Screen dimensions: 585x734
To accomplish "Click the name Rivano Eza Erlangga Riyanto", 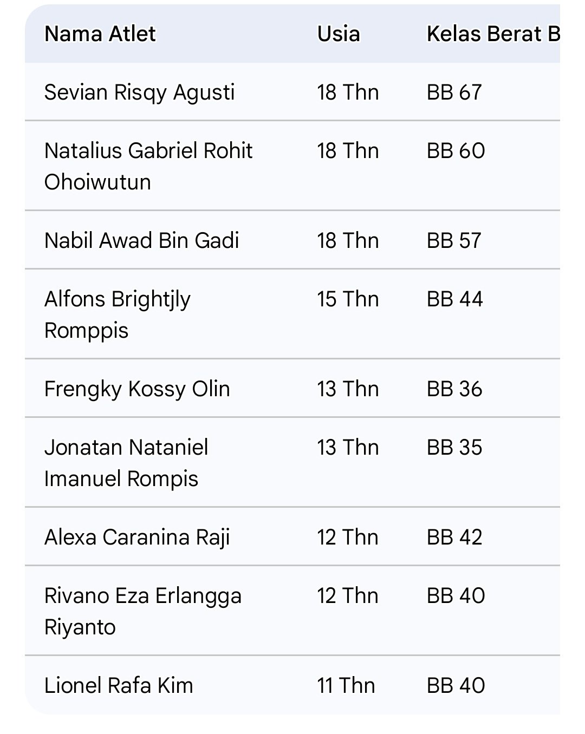I will coord(142,611).
